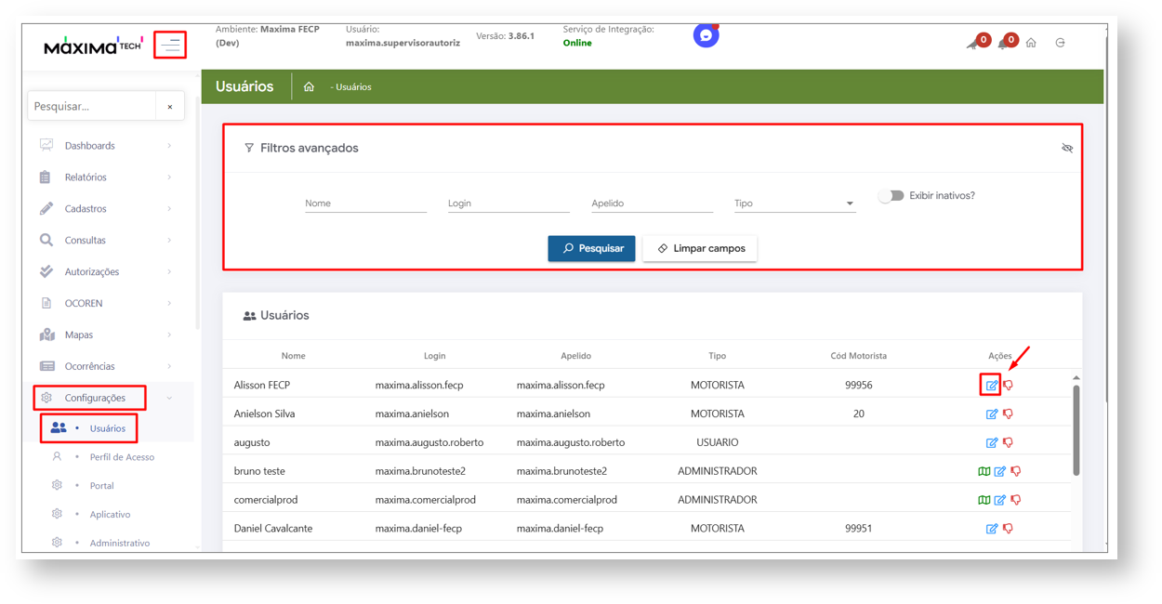Open map icon for bruno teste
Viewport: 1162px width, 604px height.
984,471
